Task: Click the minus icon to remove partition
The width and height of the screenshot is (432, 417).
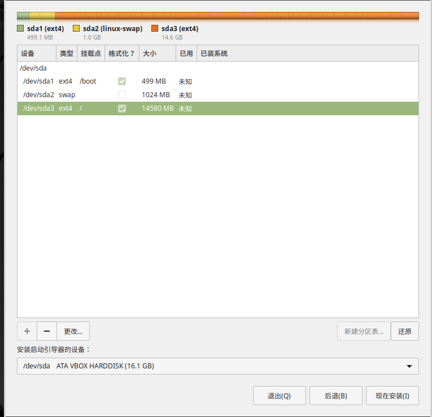Action: (x=47, y=331)
